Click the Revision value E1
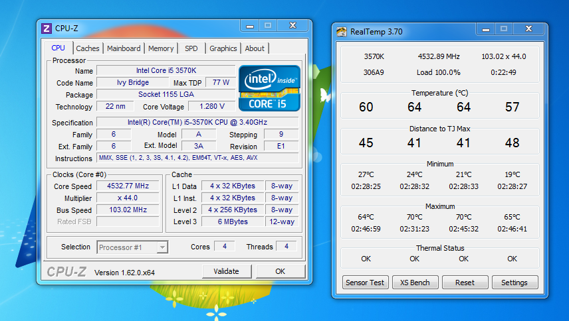The width and height of the screenshot is (569, 321). click(281, 146)
